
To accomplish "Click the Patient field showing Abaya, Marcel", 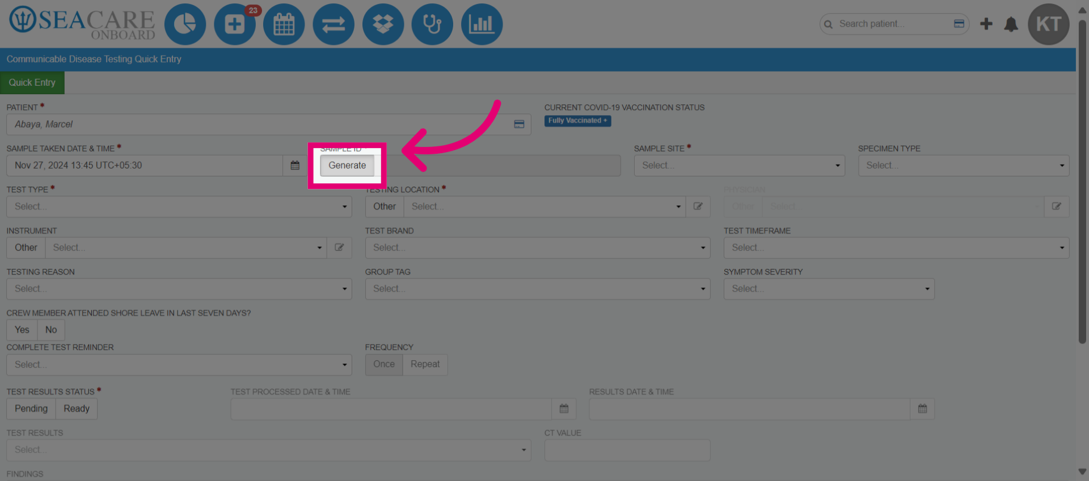I will pos(269,124).
